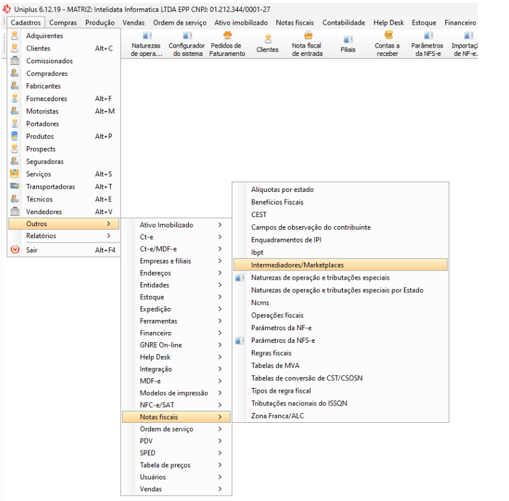Open the Help Desk menu bar item
The height and width of the screenshot is (501, 509).
coord(388,23)
